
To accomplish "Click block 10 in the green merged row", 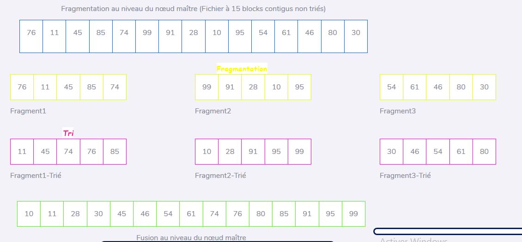I will tap(29, 214).
